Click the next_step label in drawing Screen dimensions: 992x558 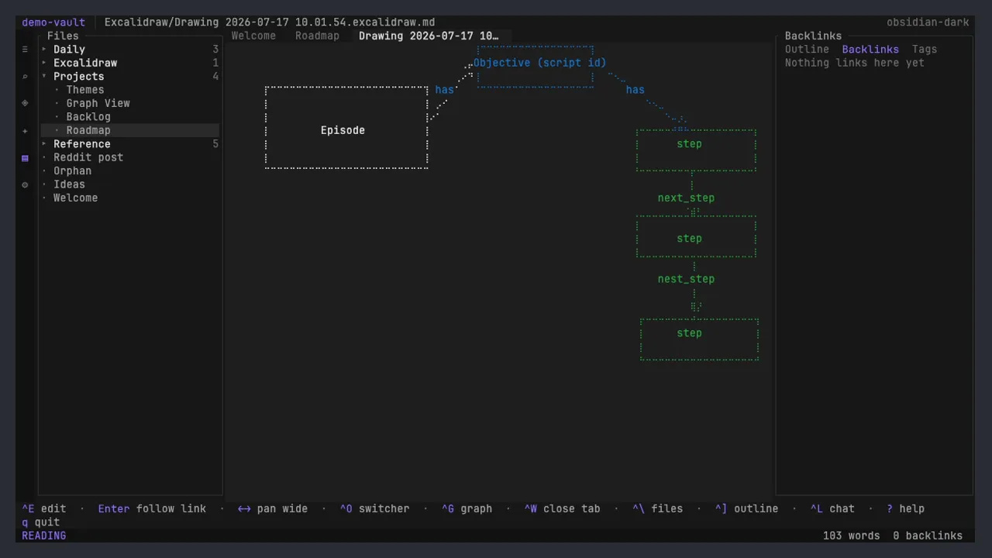coord(686,198)
